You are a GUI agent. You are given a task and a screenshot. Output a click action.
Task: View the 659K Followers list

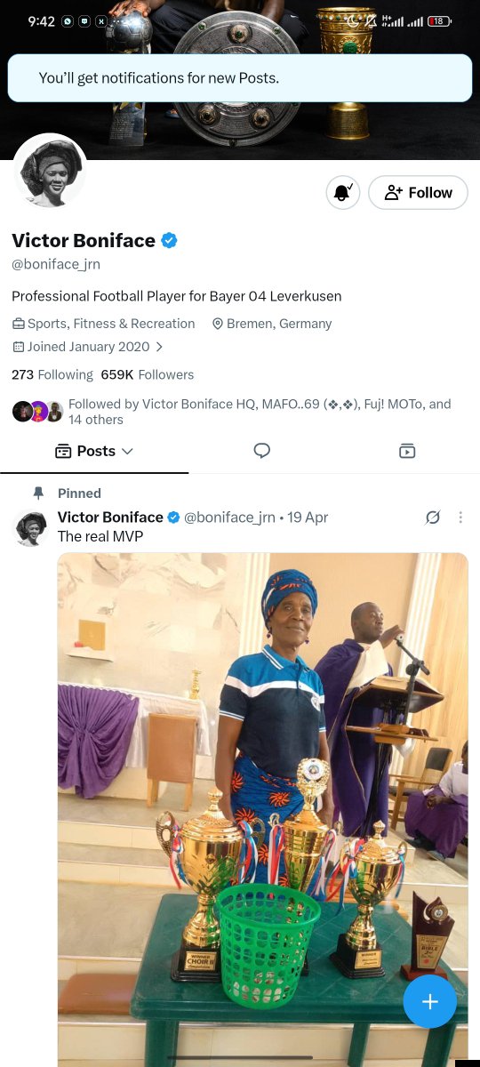click(x=148, y=374)
